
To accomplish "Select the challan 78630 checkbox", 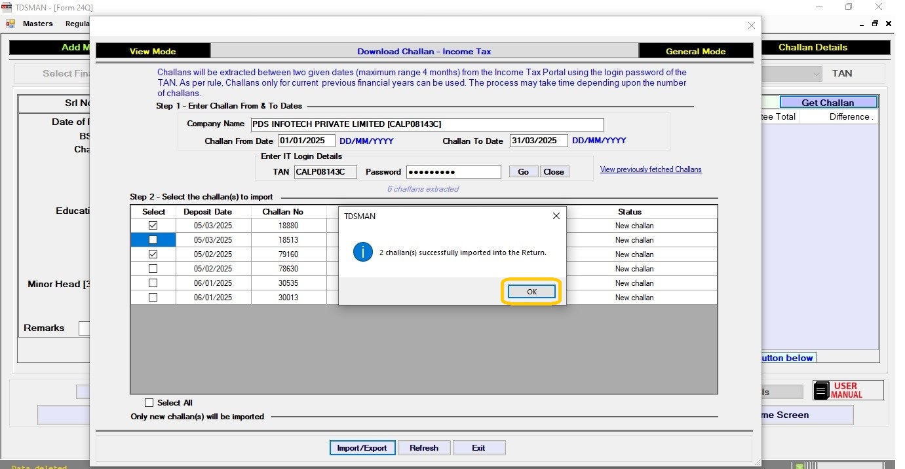I will [153, 269].
